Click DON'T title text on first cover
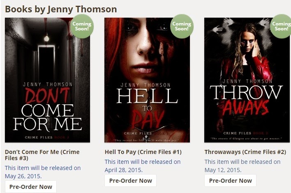Viewport: 291px width, 193px height. (x=47, y=95)
